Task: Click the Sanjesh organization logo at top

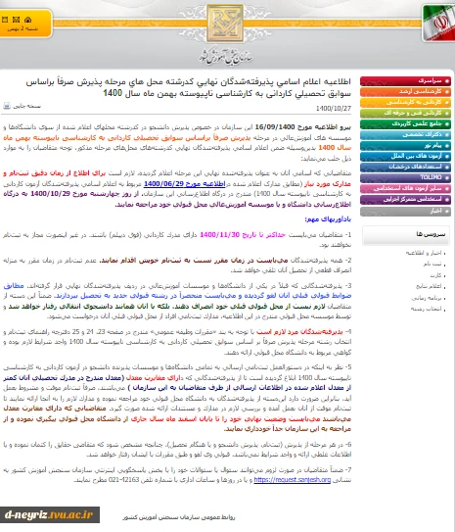Action: [x=225, y=24]
